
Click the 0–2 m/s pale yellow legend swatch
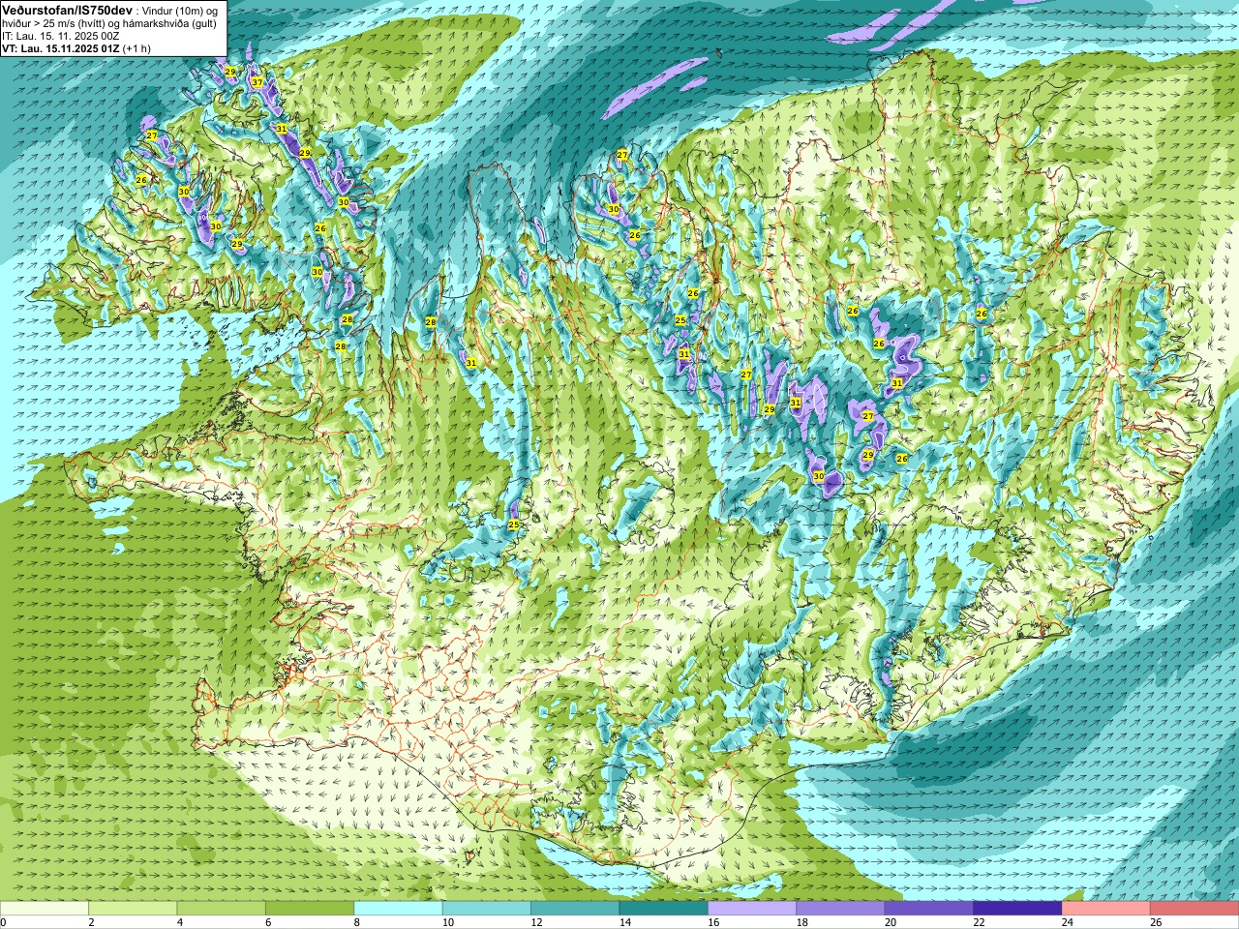[45, 909]
